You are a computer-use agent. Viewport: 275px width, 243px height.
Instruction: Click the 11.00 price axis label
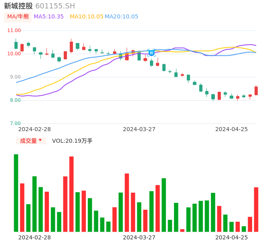[x=14, y=30]
